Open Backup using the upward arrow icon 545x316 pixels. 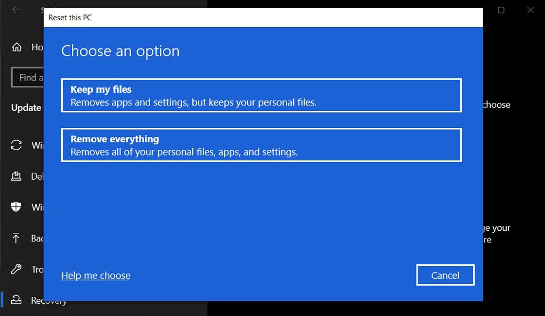(x=17, y=238)
